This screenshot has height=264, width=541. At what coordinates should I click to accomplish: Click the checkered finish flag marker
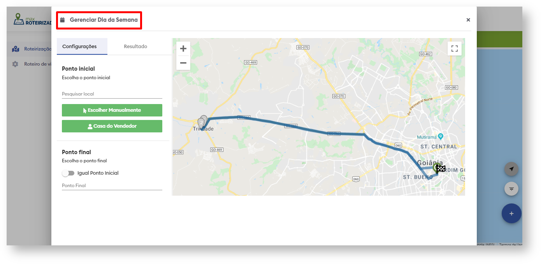[441, 169]
